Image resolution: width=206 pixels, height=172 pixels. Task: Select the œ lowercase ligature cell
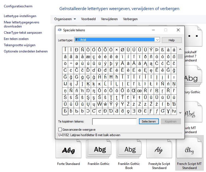tap(140, 91)
